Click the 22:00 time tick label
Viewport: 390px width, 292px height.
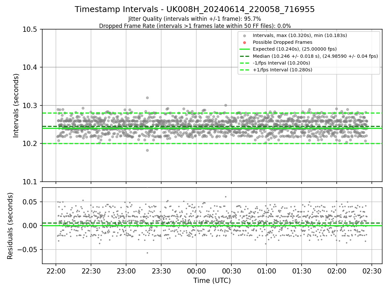tap(56, 271)
